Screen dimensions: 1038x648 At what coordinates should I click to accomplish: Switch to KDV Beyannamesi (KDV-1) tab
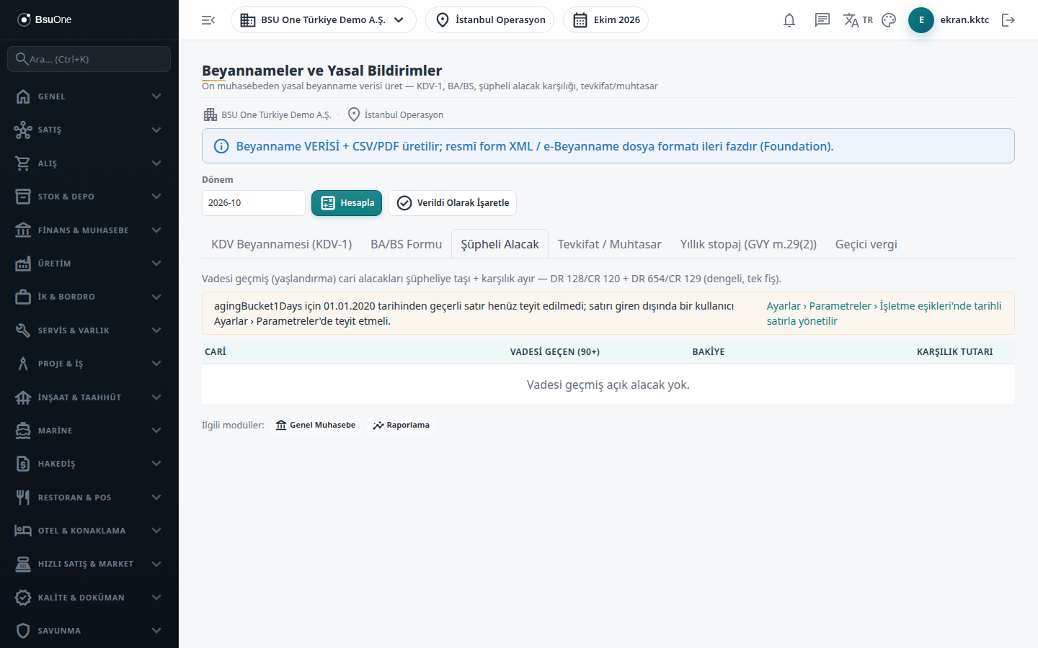click(281, 245)
